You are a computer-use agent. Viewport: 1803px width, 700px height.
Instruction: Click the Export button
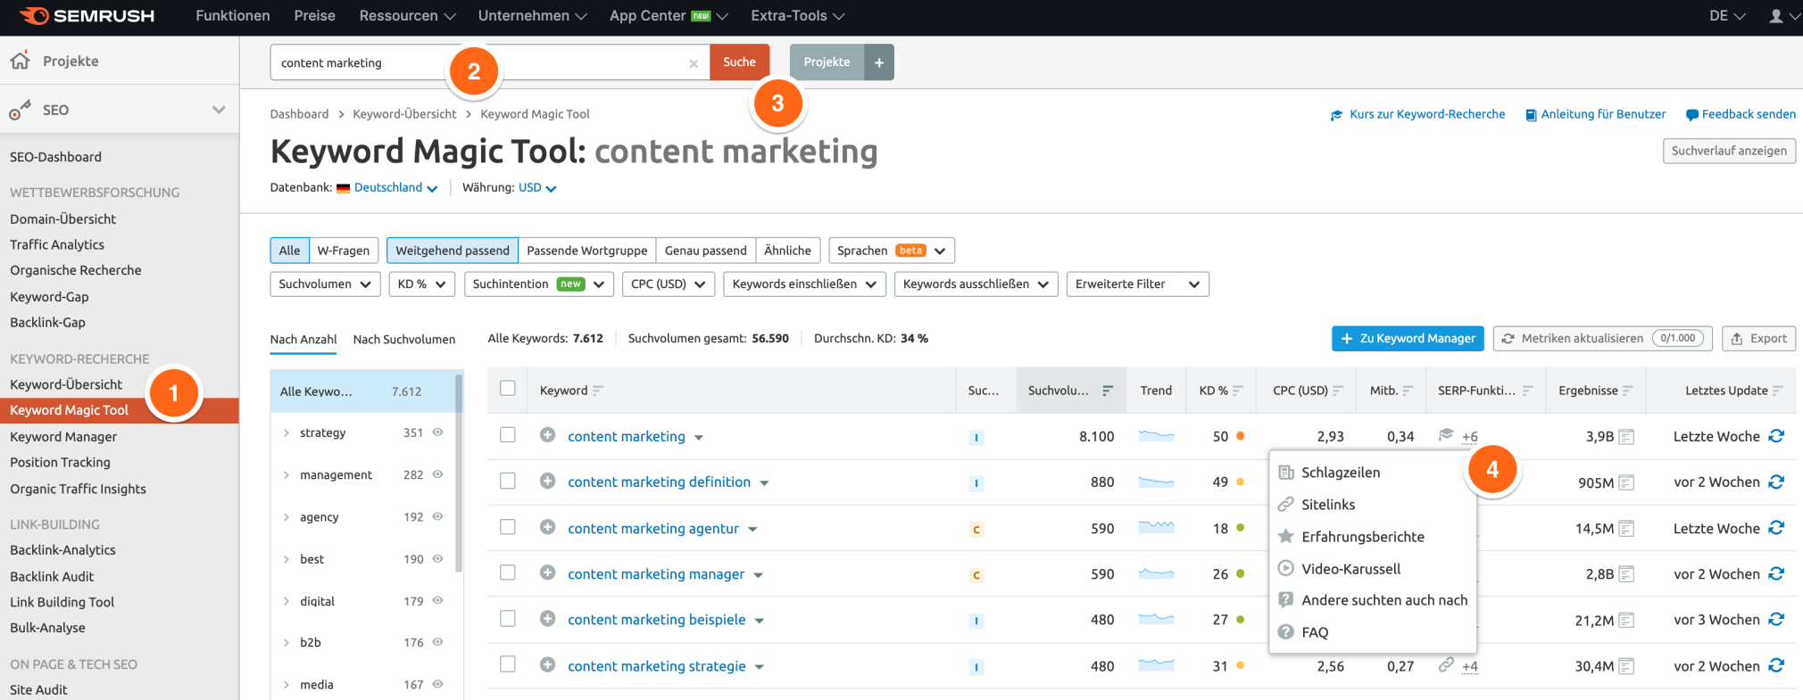(1758, 339)
